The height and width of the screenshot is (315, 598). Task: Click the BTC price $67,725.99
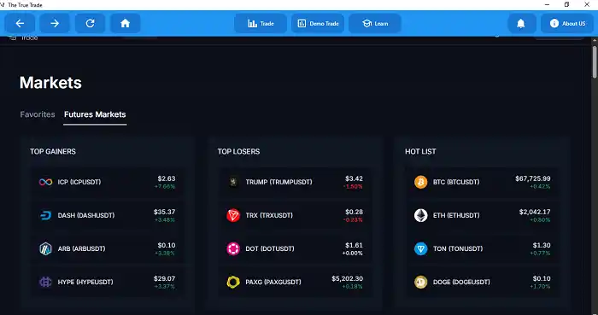click(x=533, y=178)
